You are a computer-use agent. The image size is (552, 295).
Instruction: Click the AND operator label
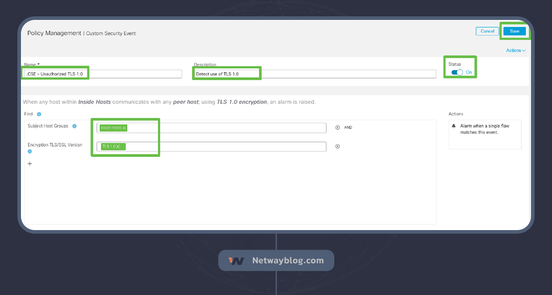pos(348,127)
